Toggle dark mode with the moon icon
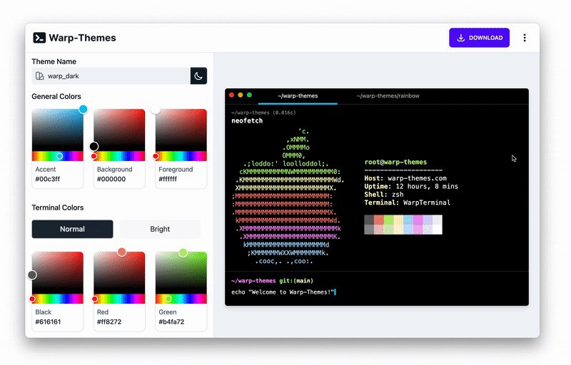571x365 pixels. (x=198, y=76)
